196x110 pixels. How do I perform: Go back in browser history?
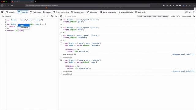[x=2, y=5]
